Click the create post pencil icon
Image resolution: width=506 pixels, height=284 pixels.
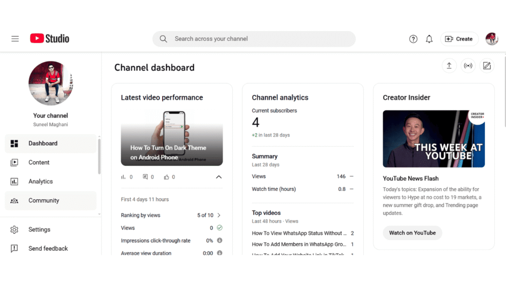pyautogui.click(x=487, y=66)
